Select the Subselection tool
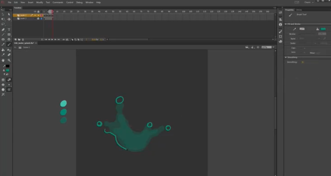The width and height of the screenshot is (331, 176). pos(9,14)
